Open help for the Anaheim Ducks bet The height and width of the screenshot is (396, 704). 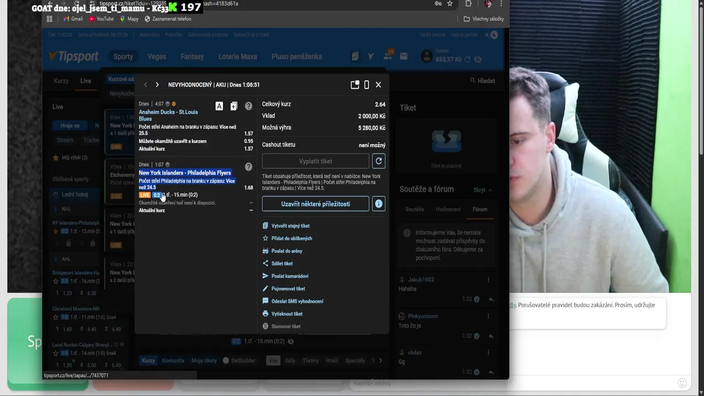[249, 106]
